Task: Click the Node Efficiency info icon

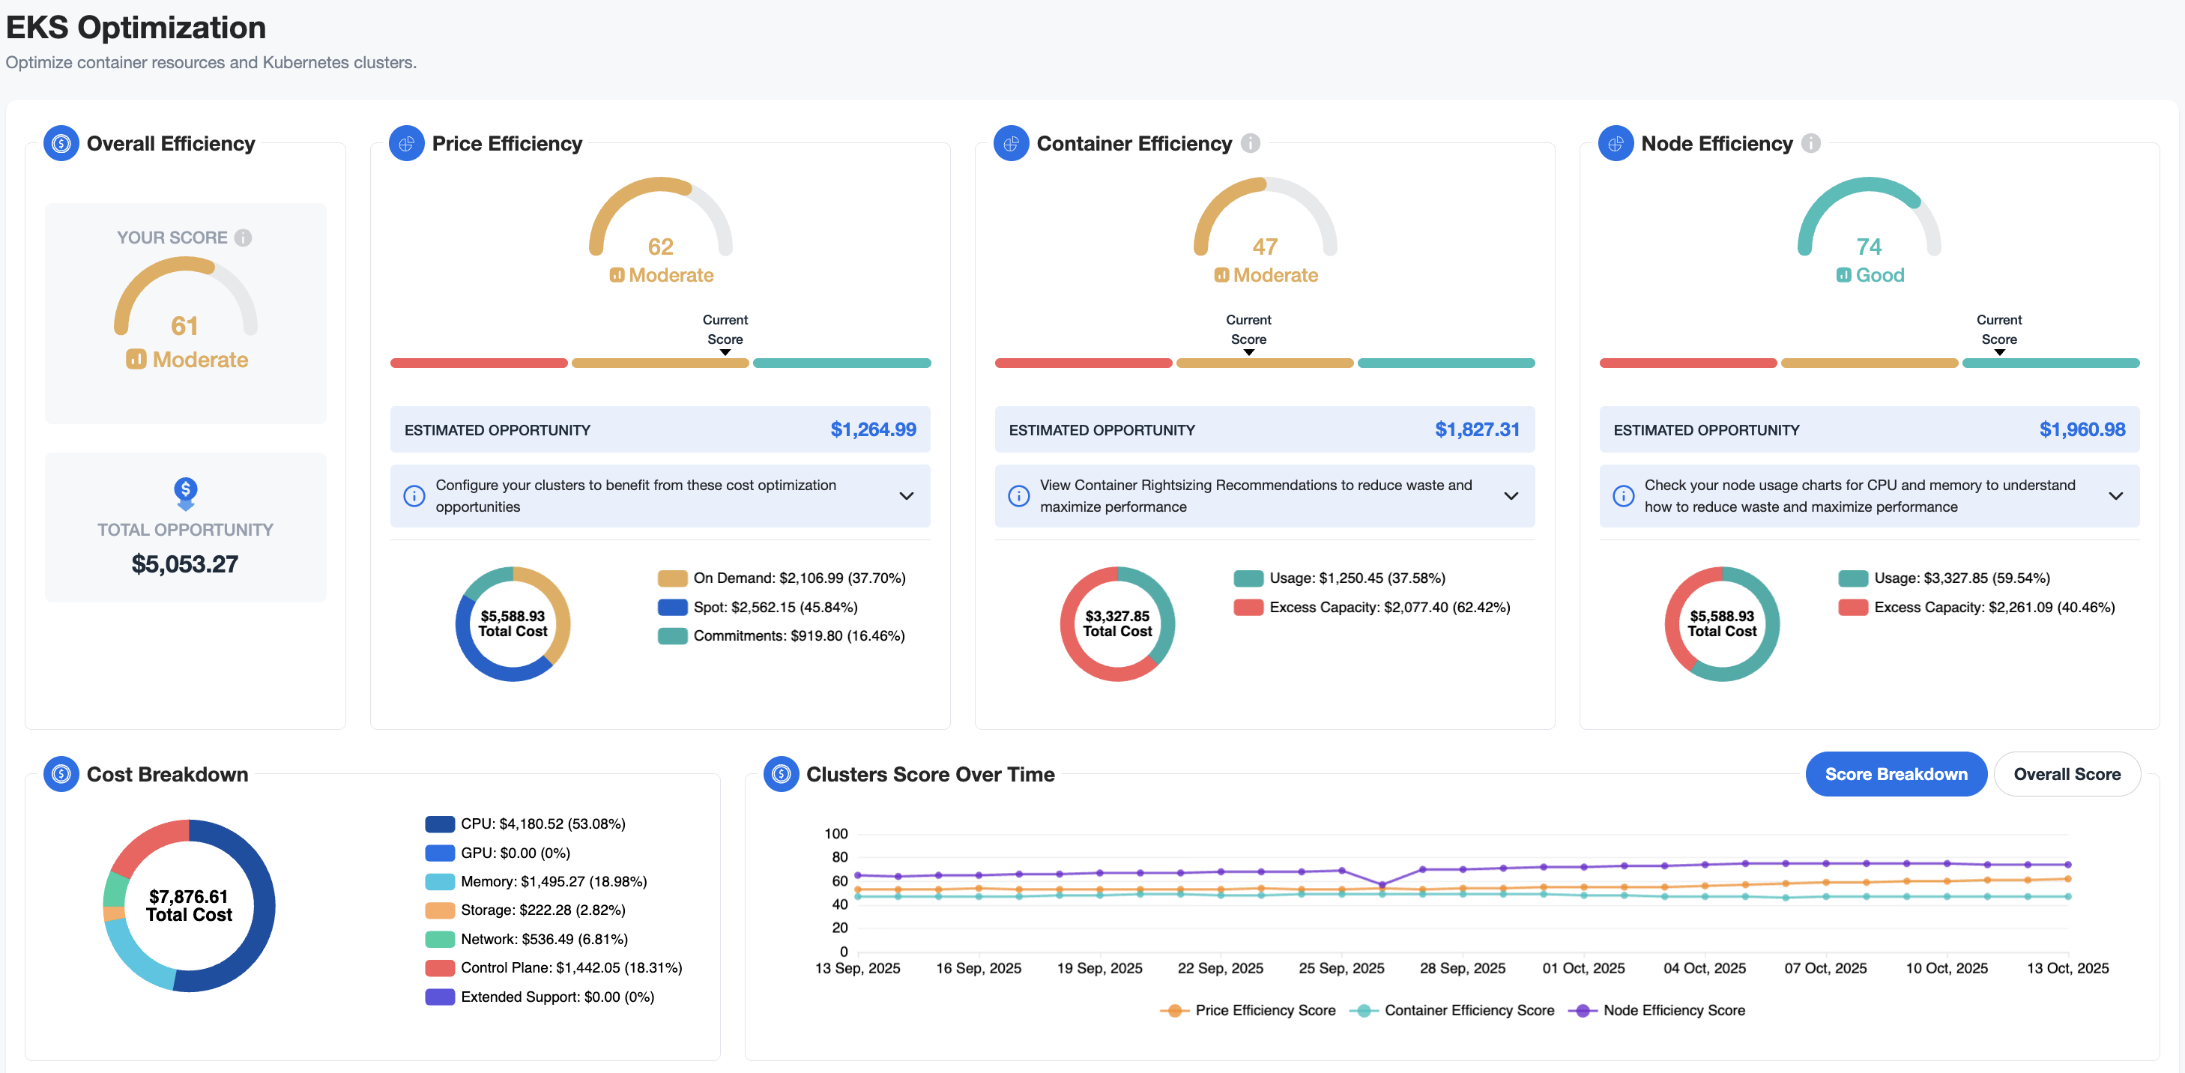Action: pyautogui.click(x=1811, y=143)
